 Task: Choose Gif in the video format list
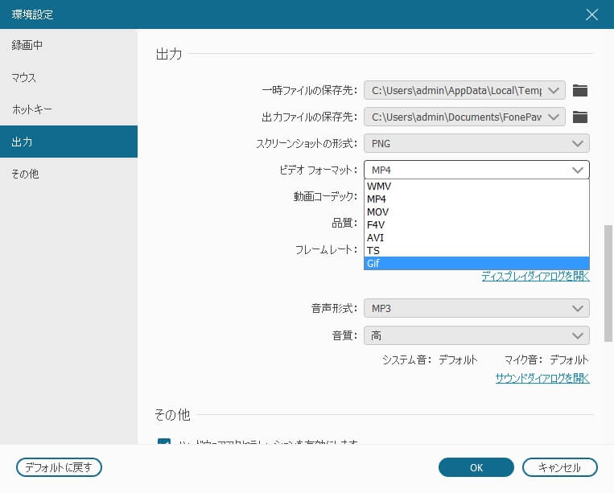click(476, 263)
